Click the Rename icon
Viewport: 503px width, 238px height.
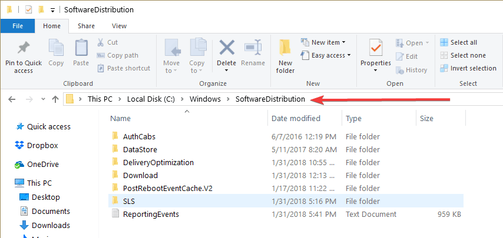point(253,48)
